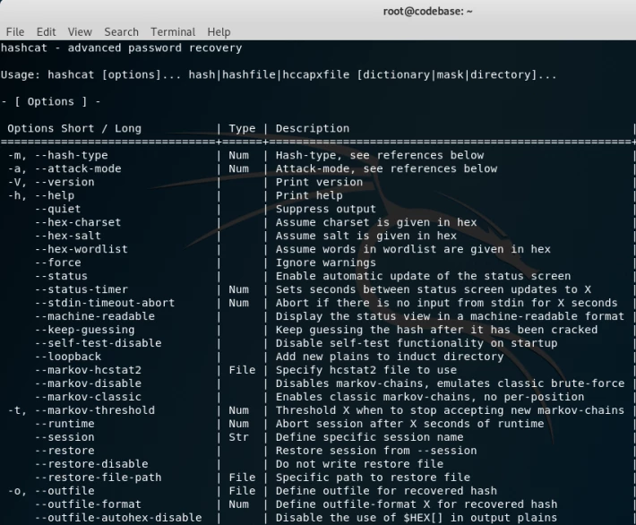Click the '-t, --markov-threshold' option
The image size is (636, 525).
[x=82, y=410]
